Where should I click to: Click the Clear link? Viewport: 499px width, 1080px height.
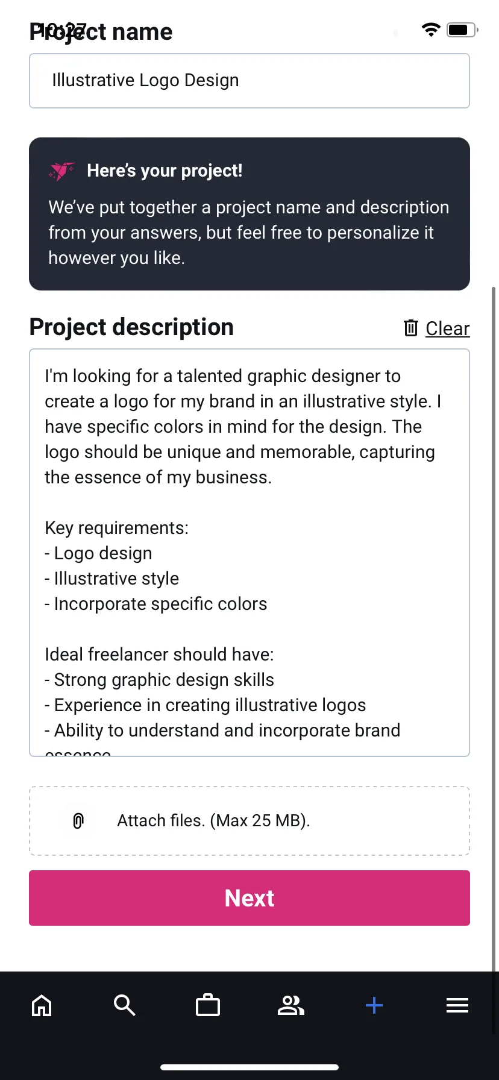click(x=448, y=328)
